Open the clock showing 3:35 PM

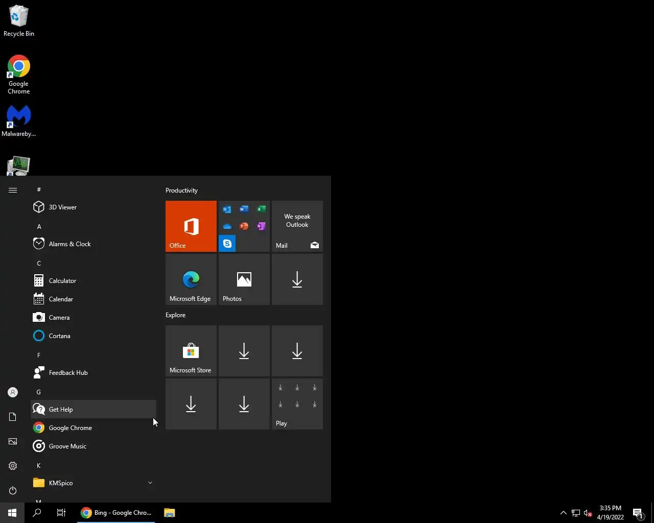(611, 513)
